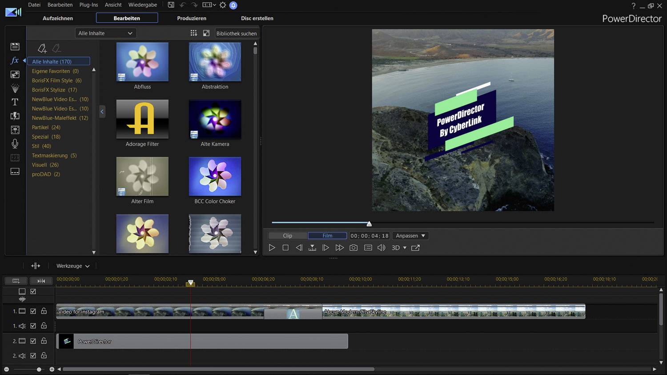This screenshot has height=375, width=667.
Task: Open the Effects room (fx) sidebar icon
Action: tap(15, 60)
